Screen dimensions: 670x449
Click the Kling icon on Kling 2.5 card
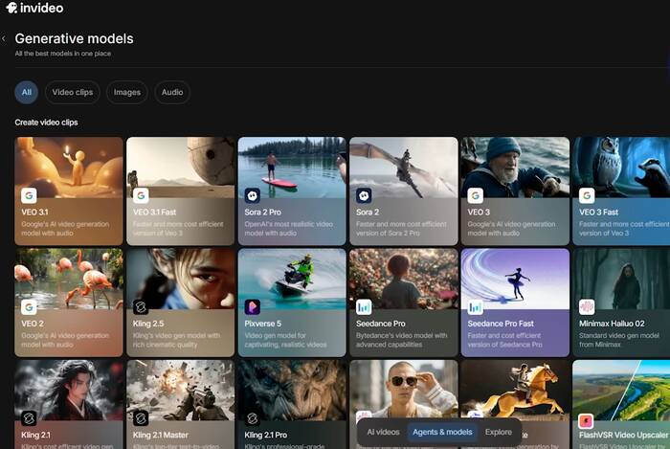coord(141,307)
